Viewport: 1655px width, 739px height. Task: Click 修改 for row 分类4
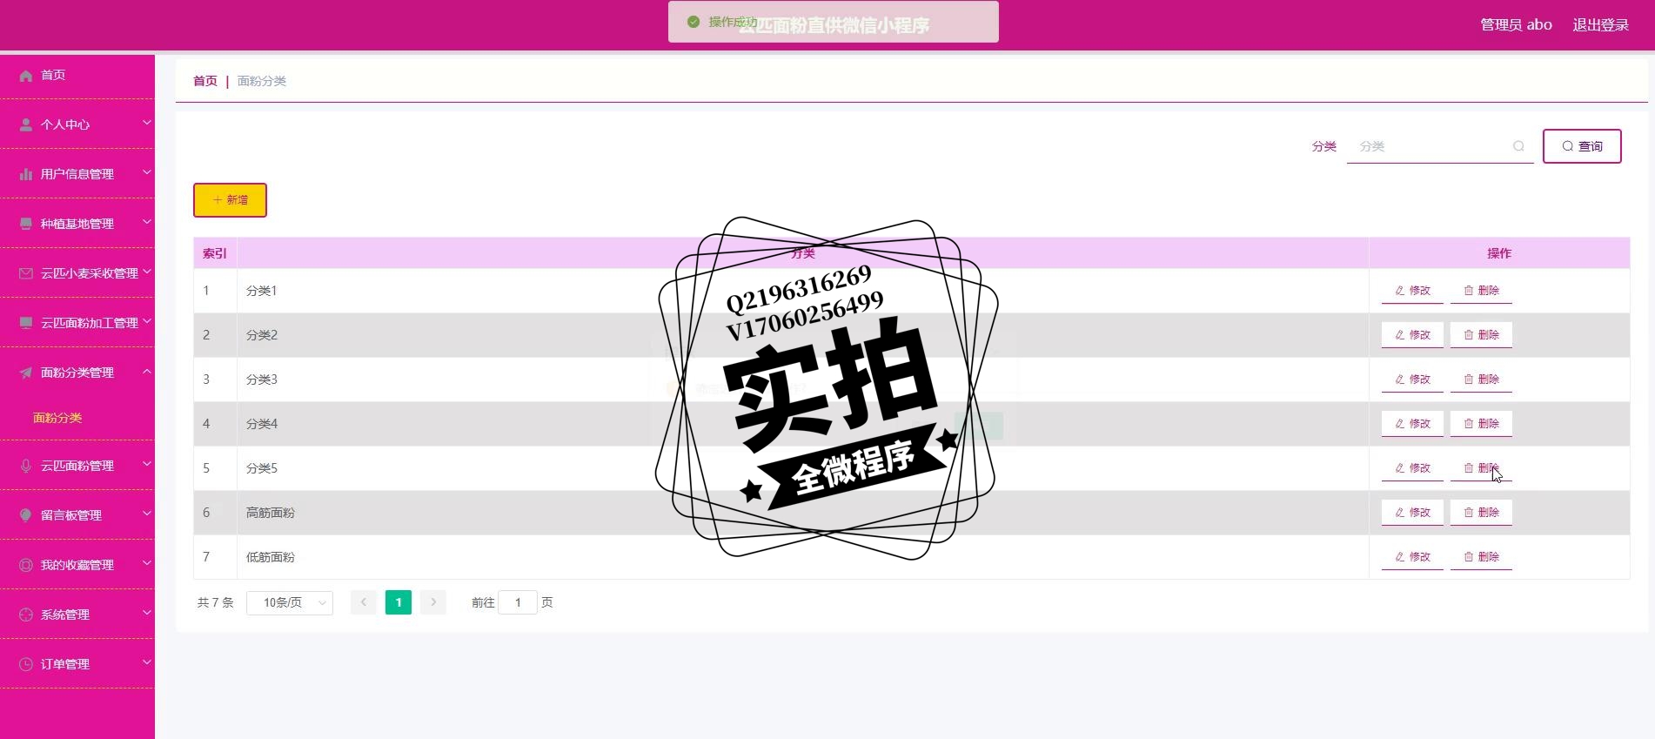tap(1412, 424)
